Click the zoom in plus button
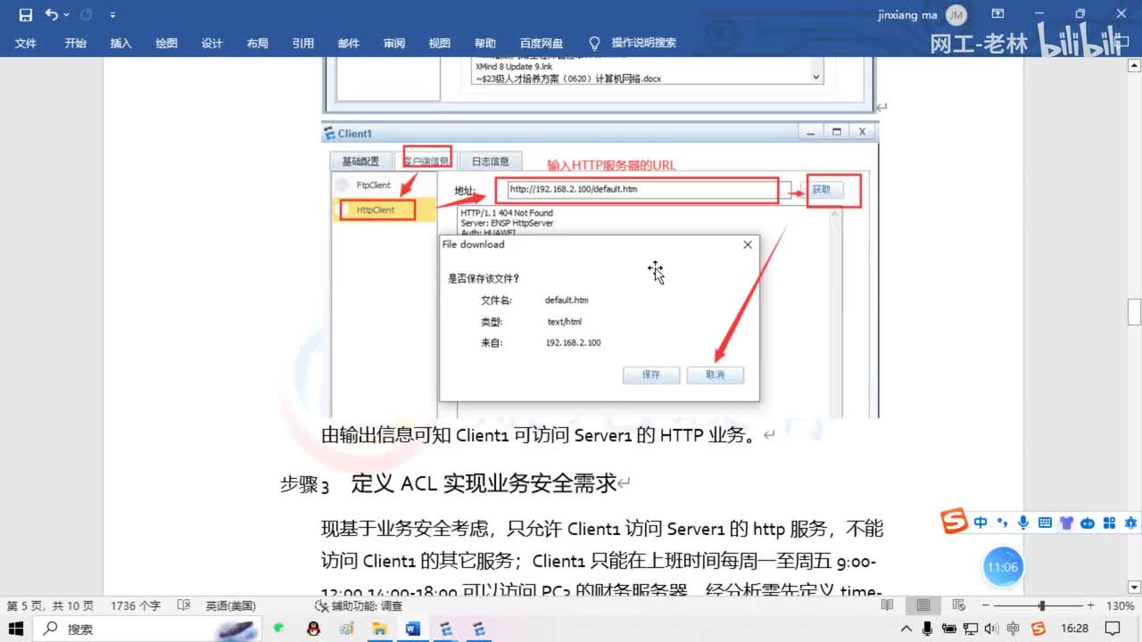The width and height of the screenshot is (1142, 642). 1090,605
